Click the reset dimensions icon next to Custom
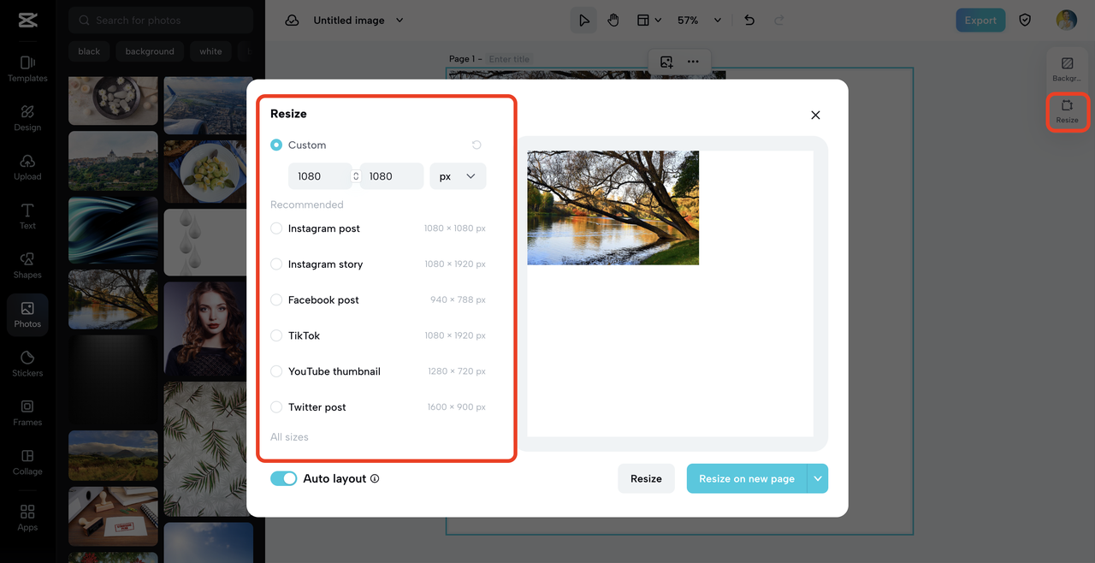The width and height of the screenshot is (1095, 563). point(476,145)
